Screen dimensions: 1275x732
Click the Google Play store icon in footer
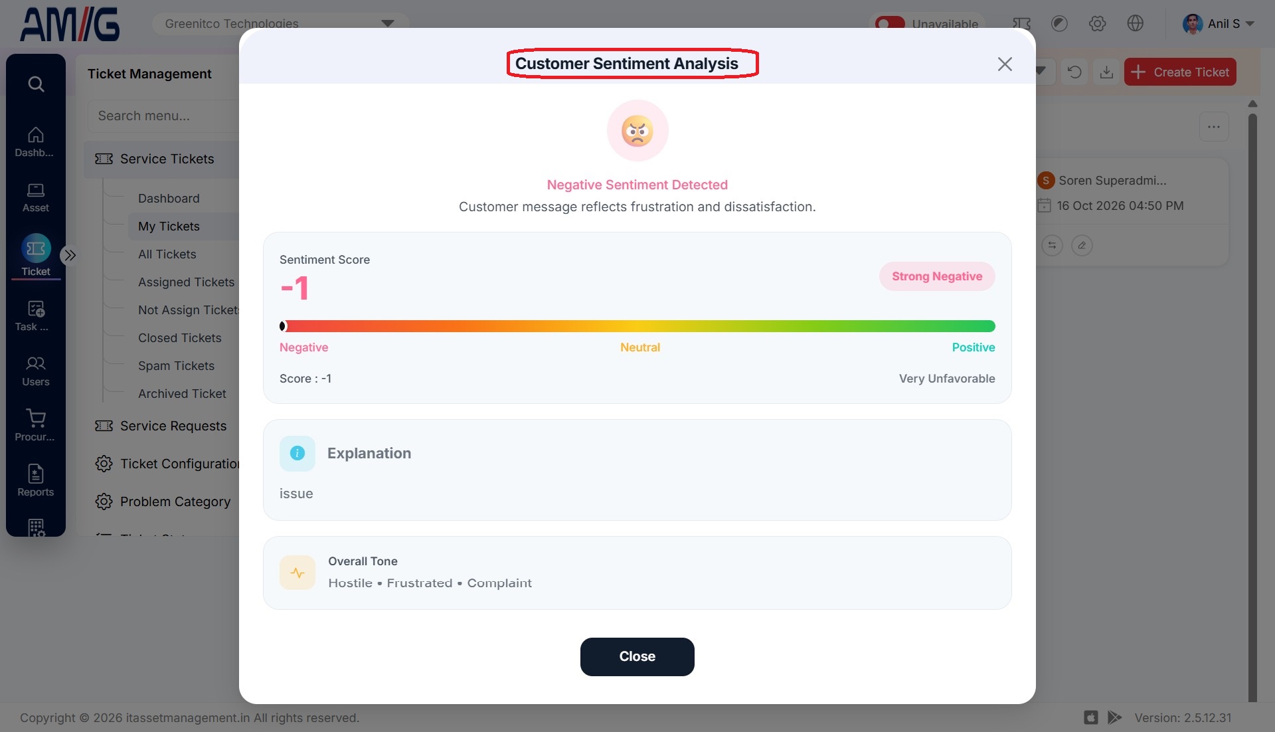tap(1115, 718)
